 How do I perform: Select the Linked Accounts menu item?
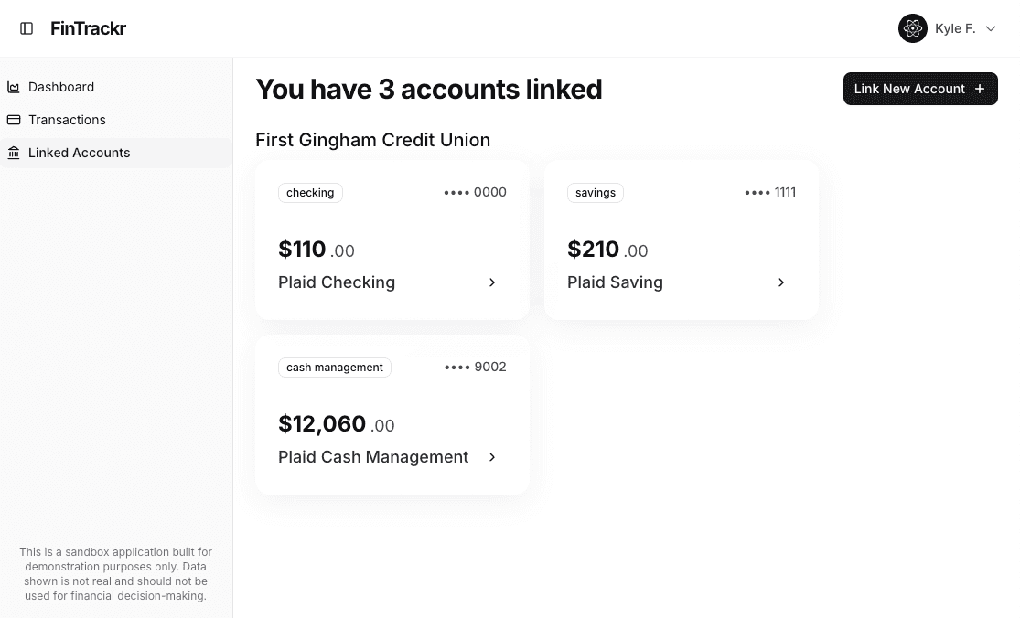click(80, 153)
